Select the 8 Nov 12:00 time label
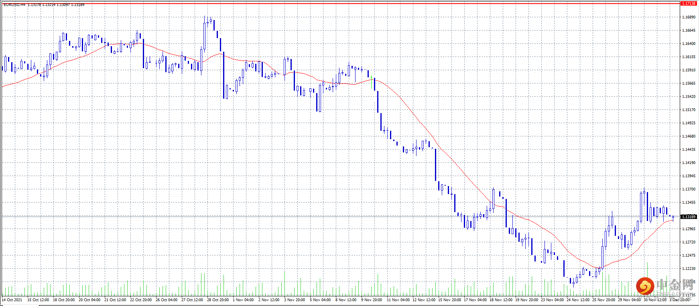Image resolution: width=699 pixels, height=306 pixels. coord(346,300)
